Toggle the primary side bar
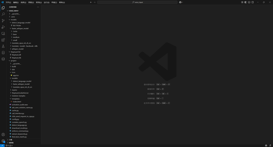 (246, 2)
